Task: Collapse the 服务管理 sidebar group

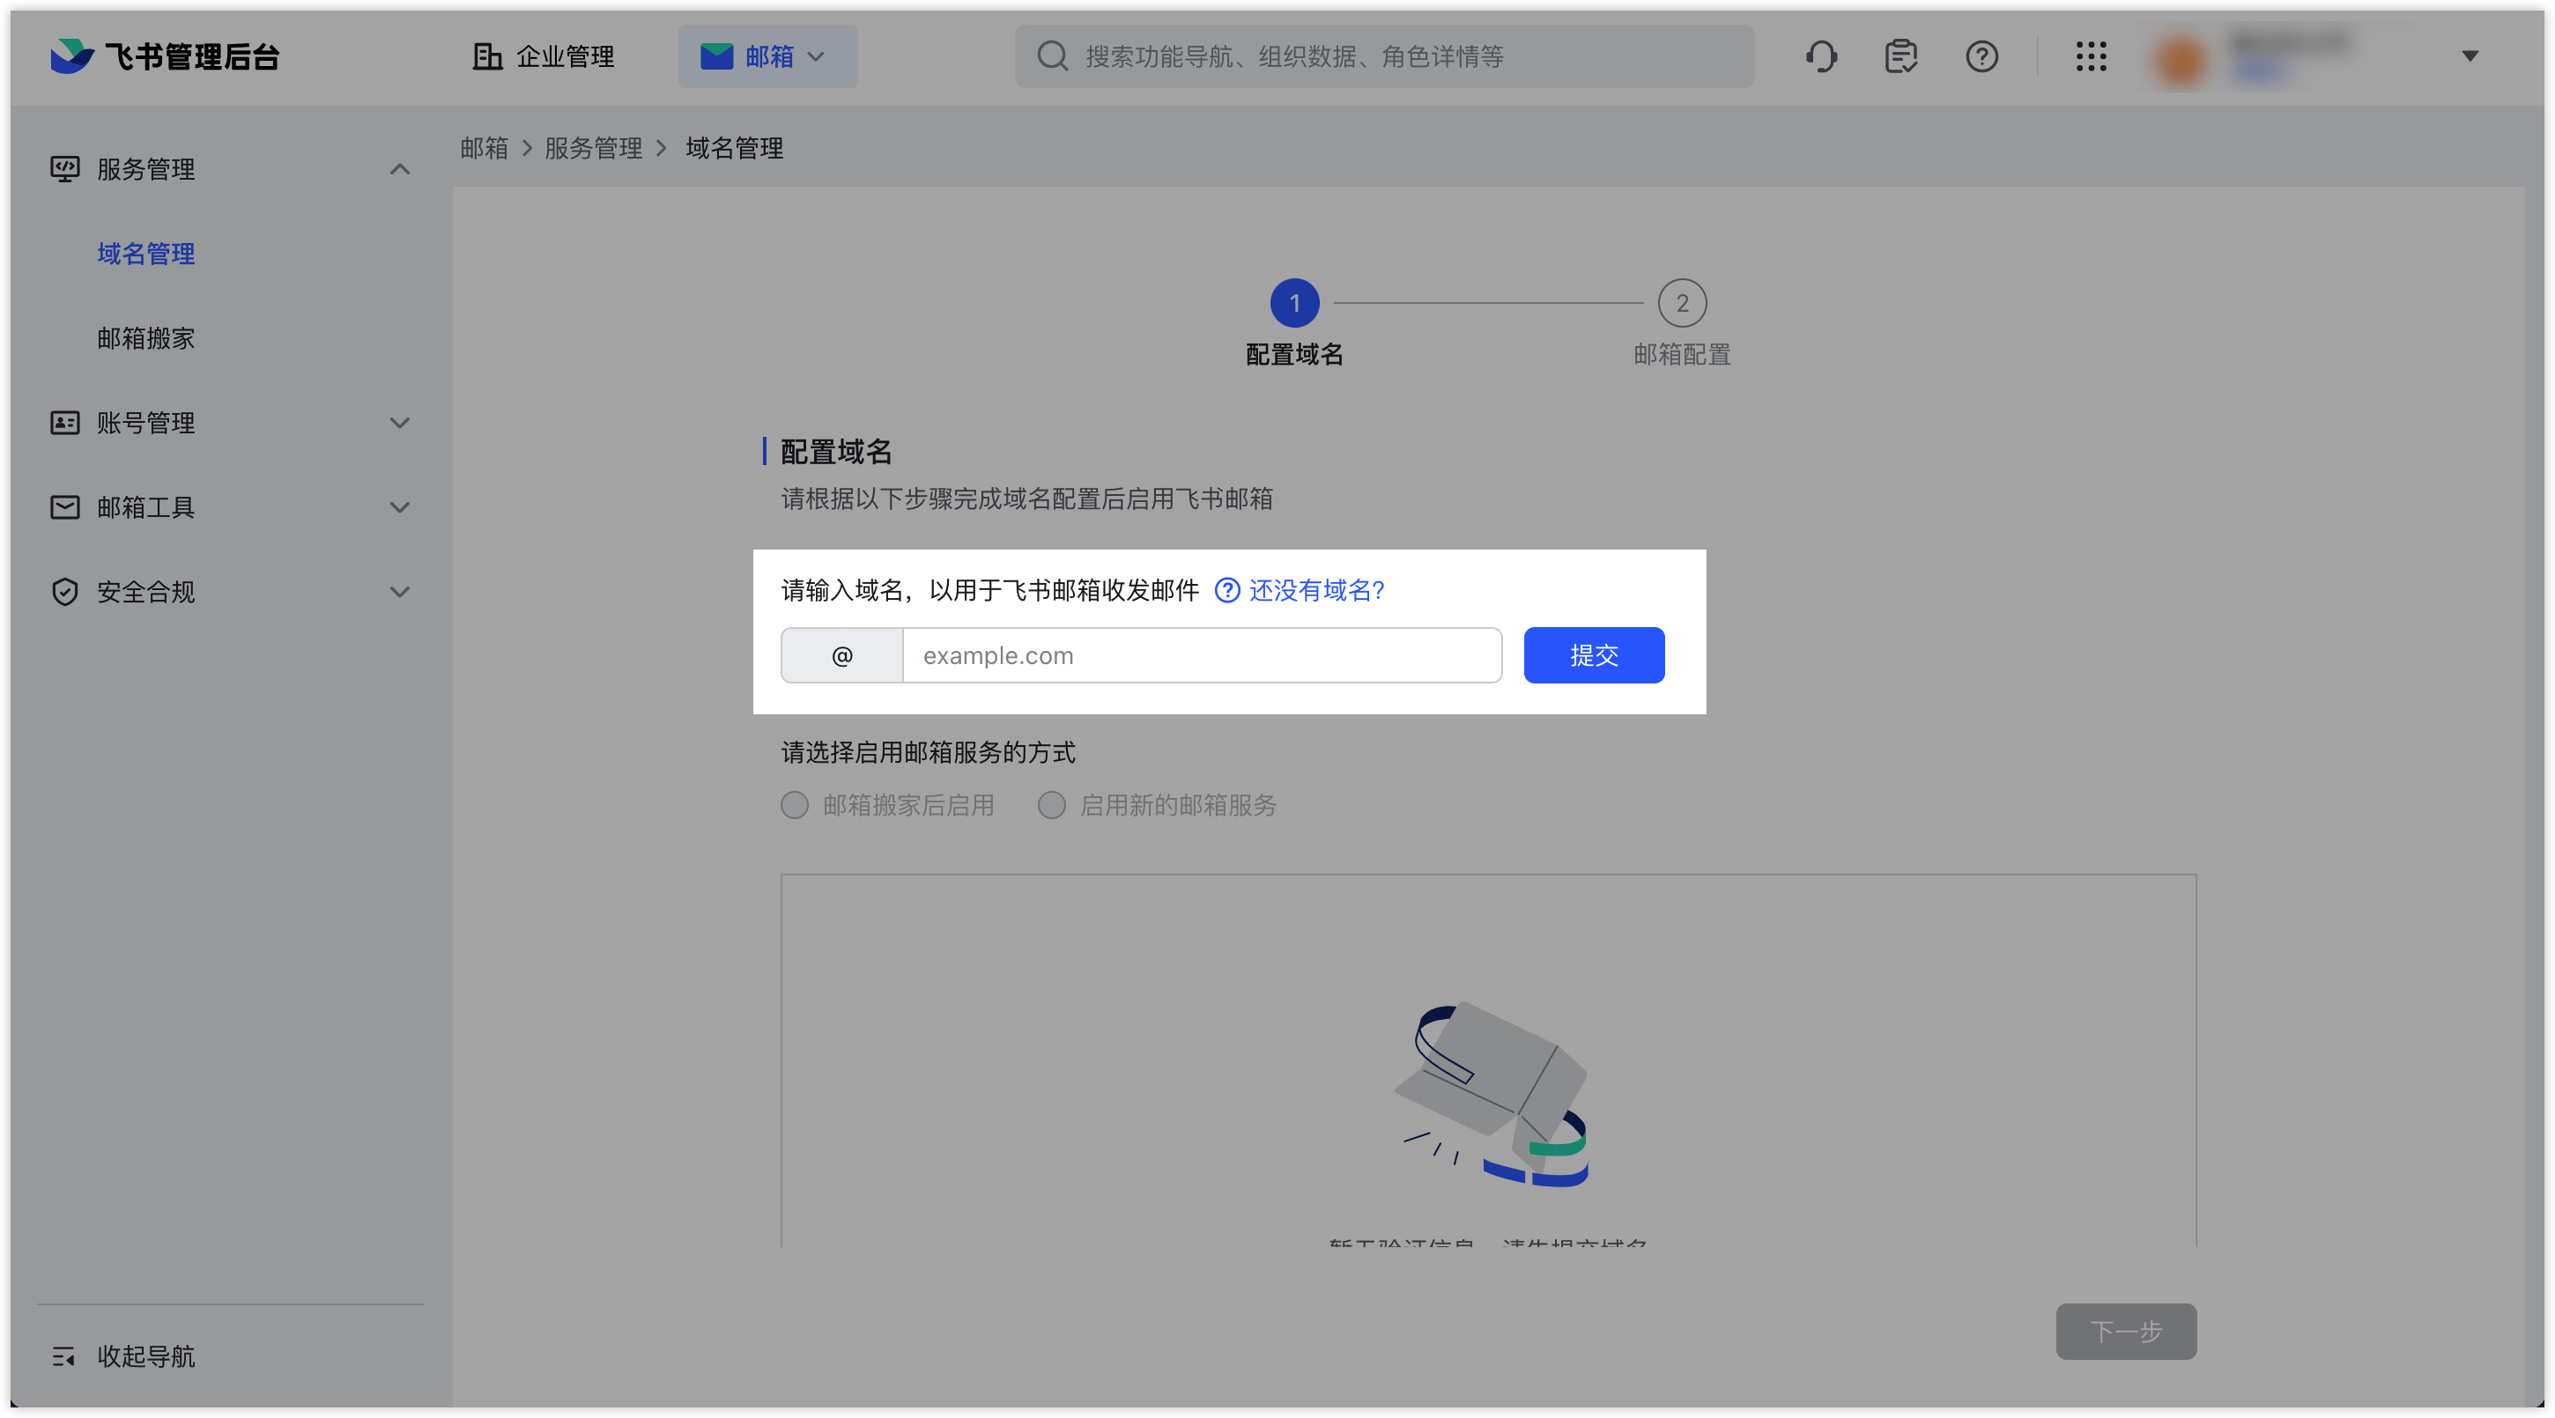Action: [400, 170]
